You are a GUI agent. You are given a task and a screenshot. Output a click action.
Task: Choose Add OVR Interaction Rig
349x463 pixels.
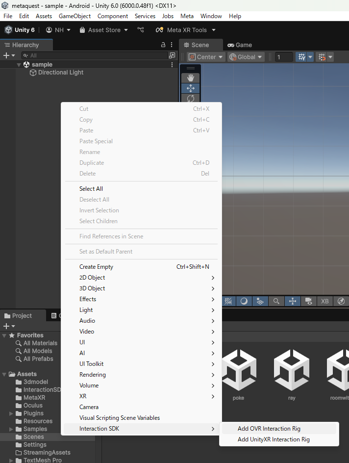click(279, 429)
